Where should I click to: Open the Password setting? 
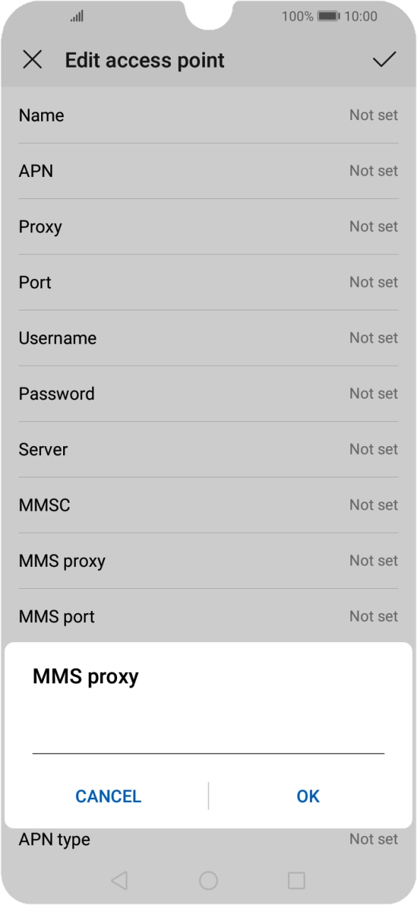tap(208, 394)
